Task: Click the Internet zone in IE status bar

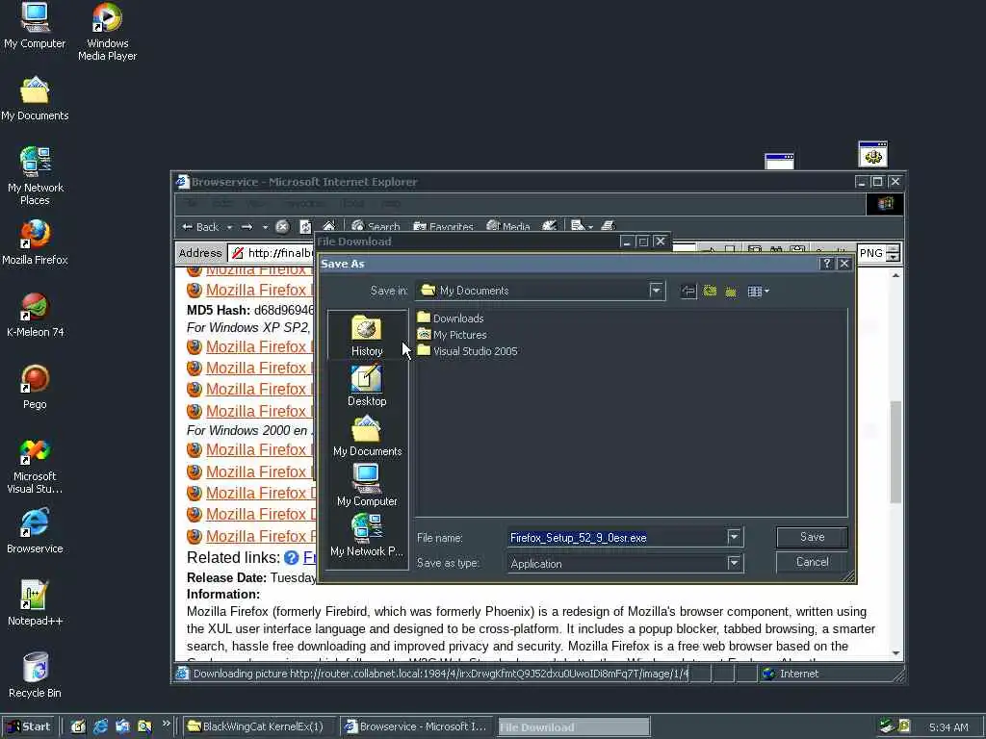Action: coord(791,674)
